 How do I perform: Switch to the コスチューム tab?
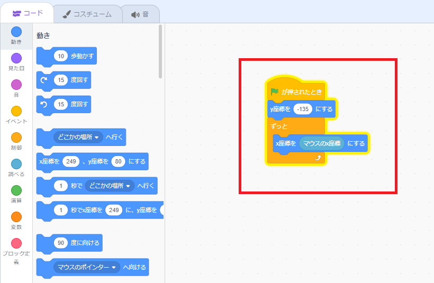coord(87,14)
